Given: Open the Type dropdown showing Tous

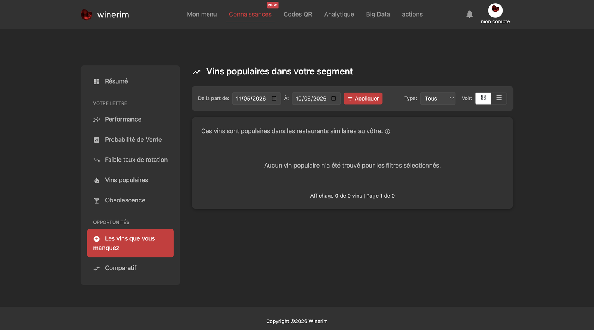Looking at the screenshot, I should [438, 98].
